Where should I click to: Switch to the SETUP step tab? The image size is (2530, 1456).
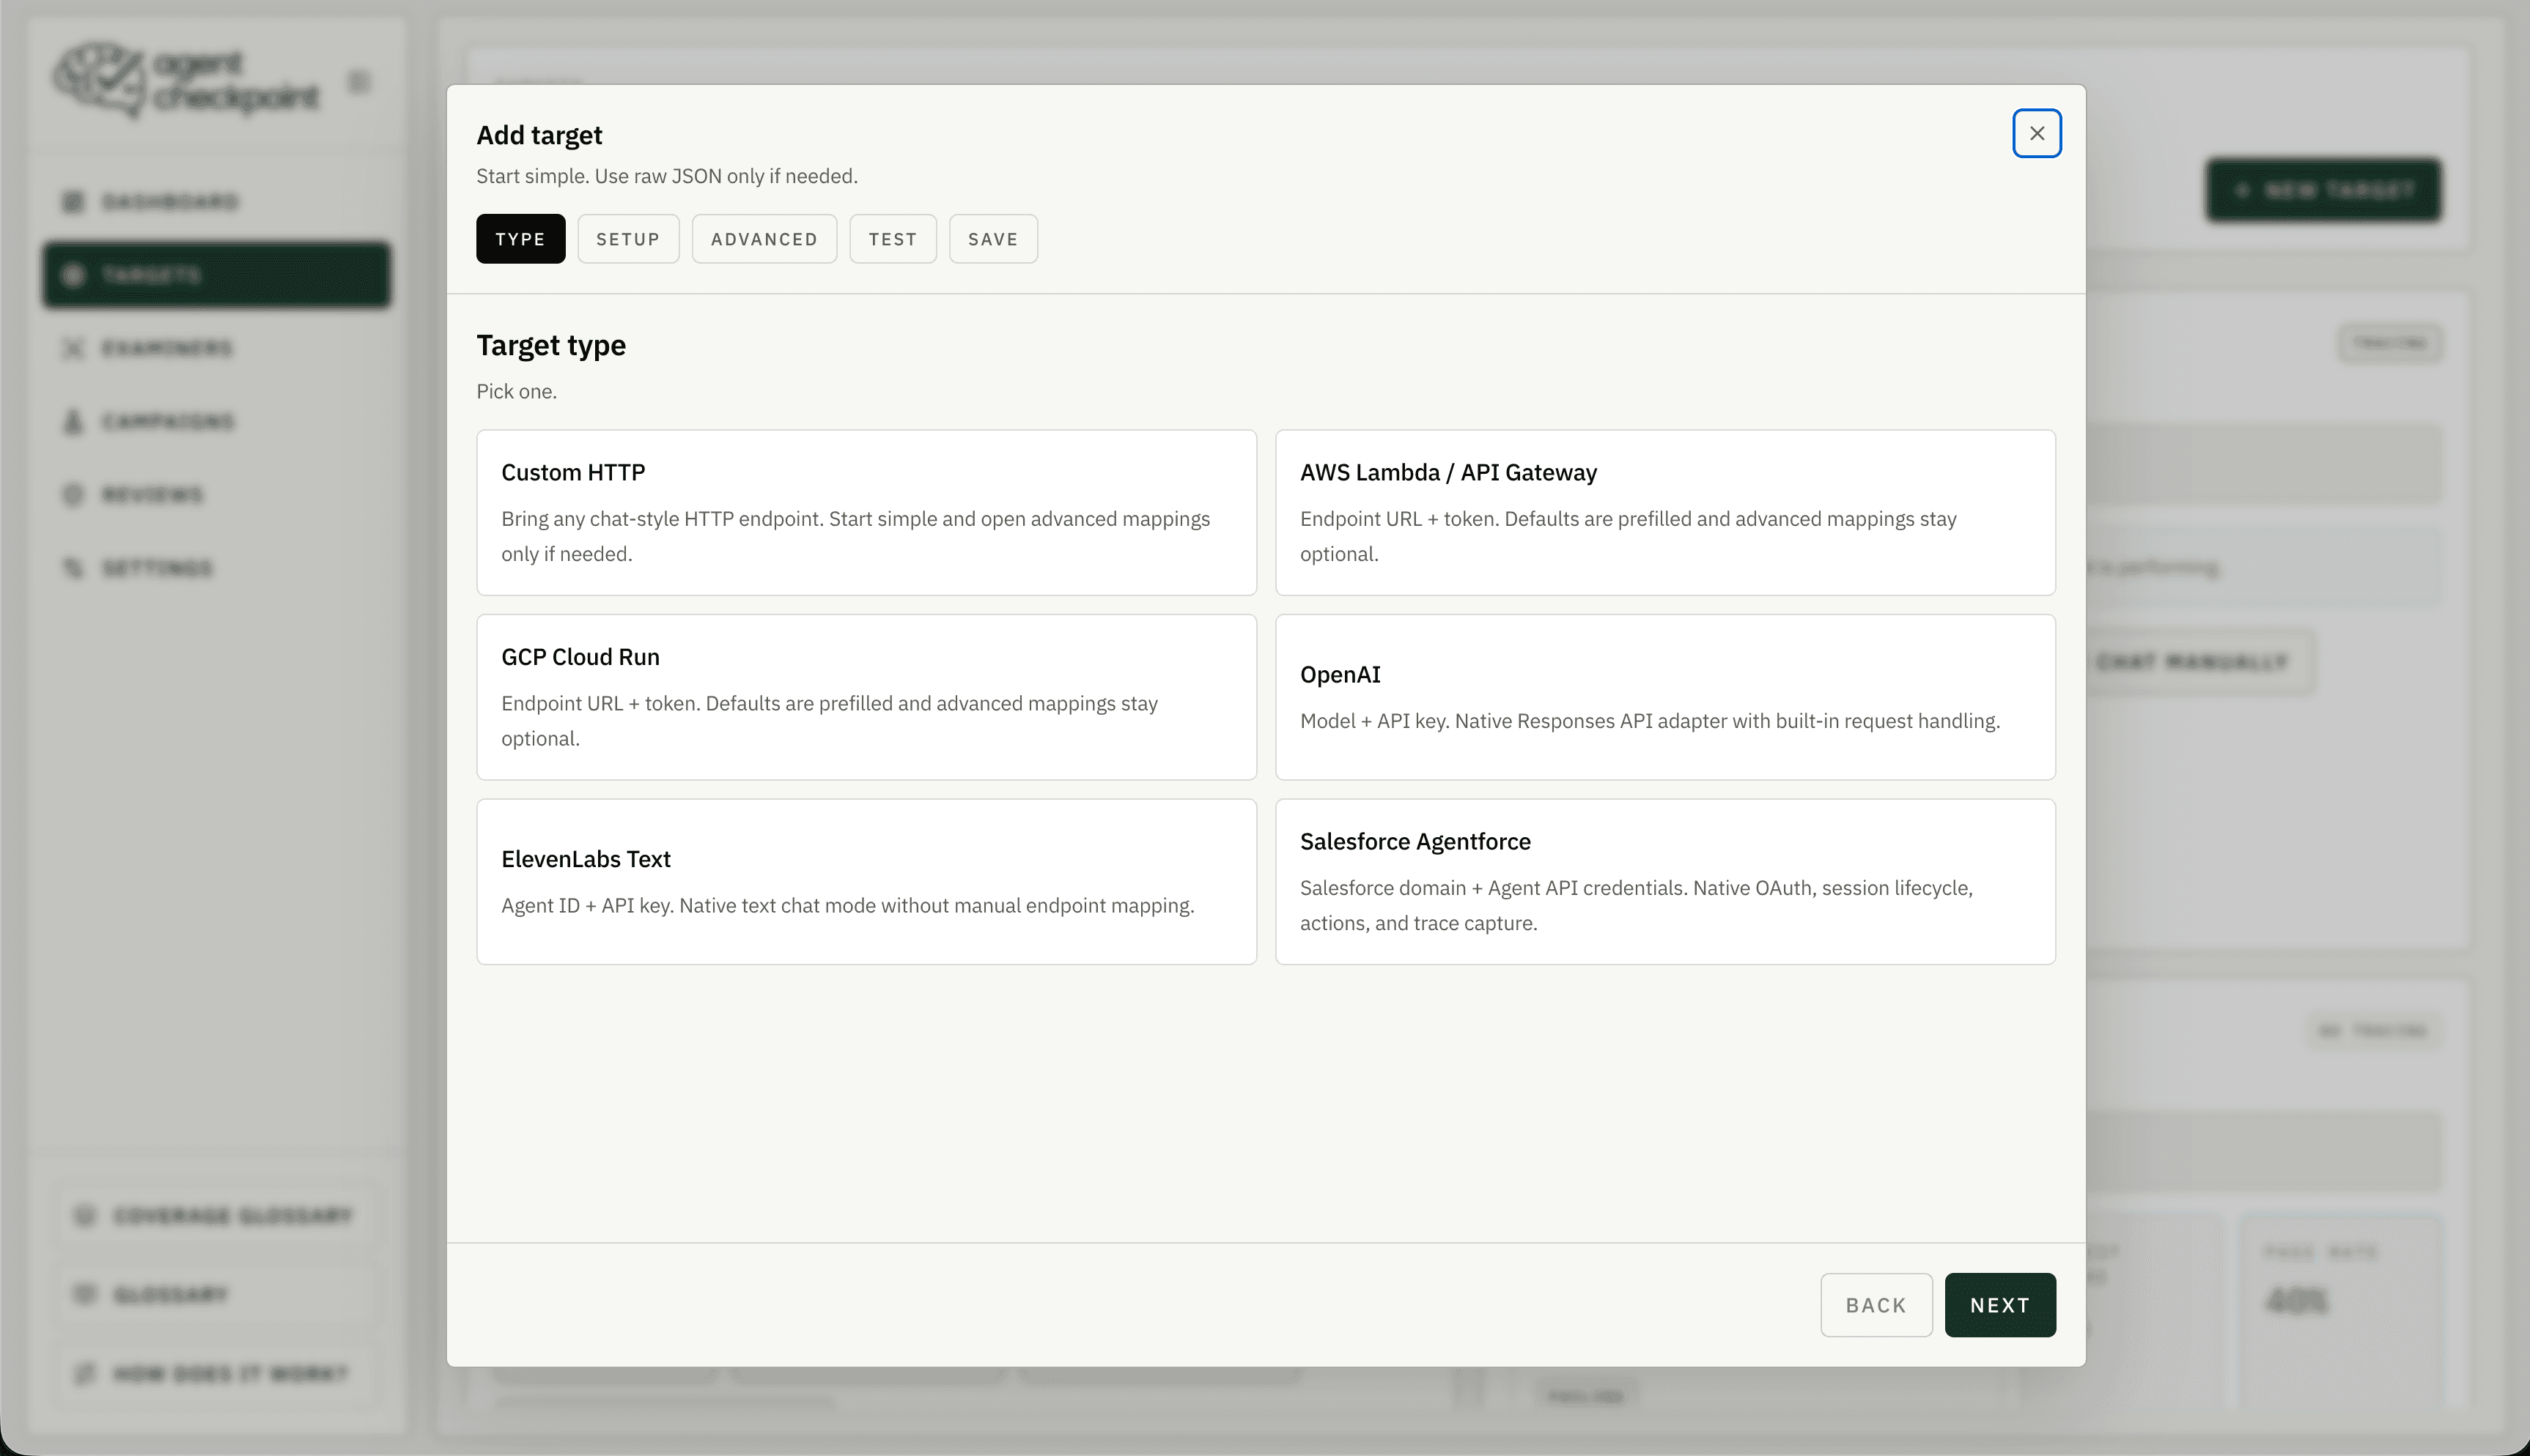(628, 239)
